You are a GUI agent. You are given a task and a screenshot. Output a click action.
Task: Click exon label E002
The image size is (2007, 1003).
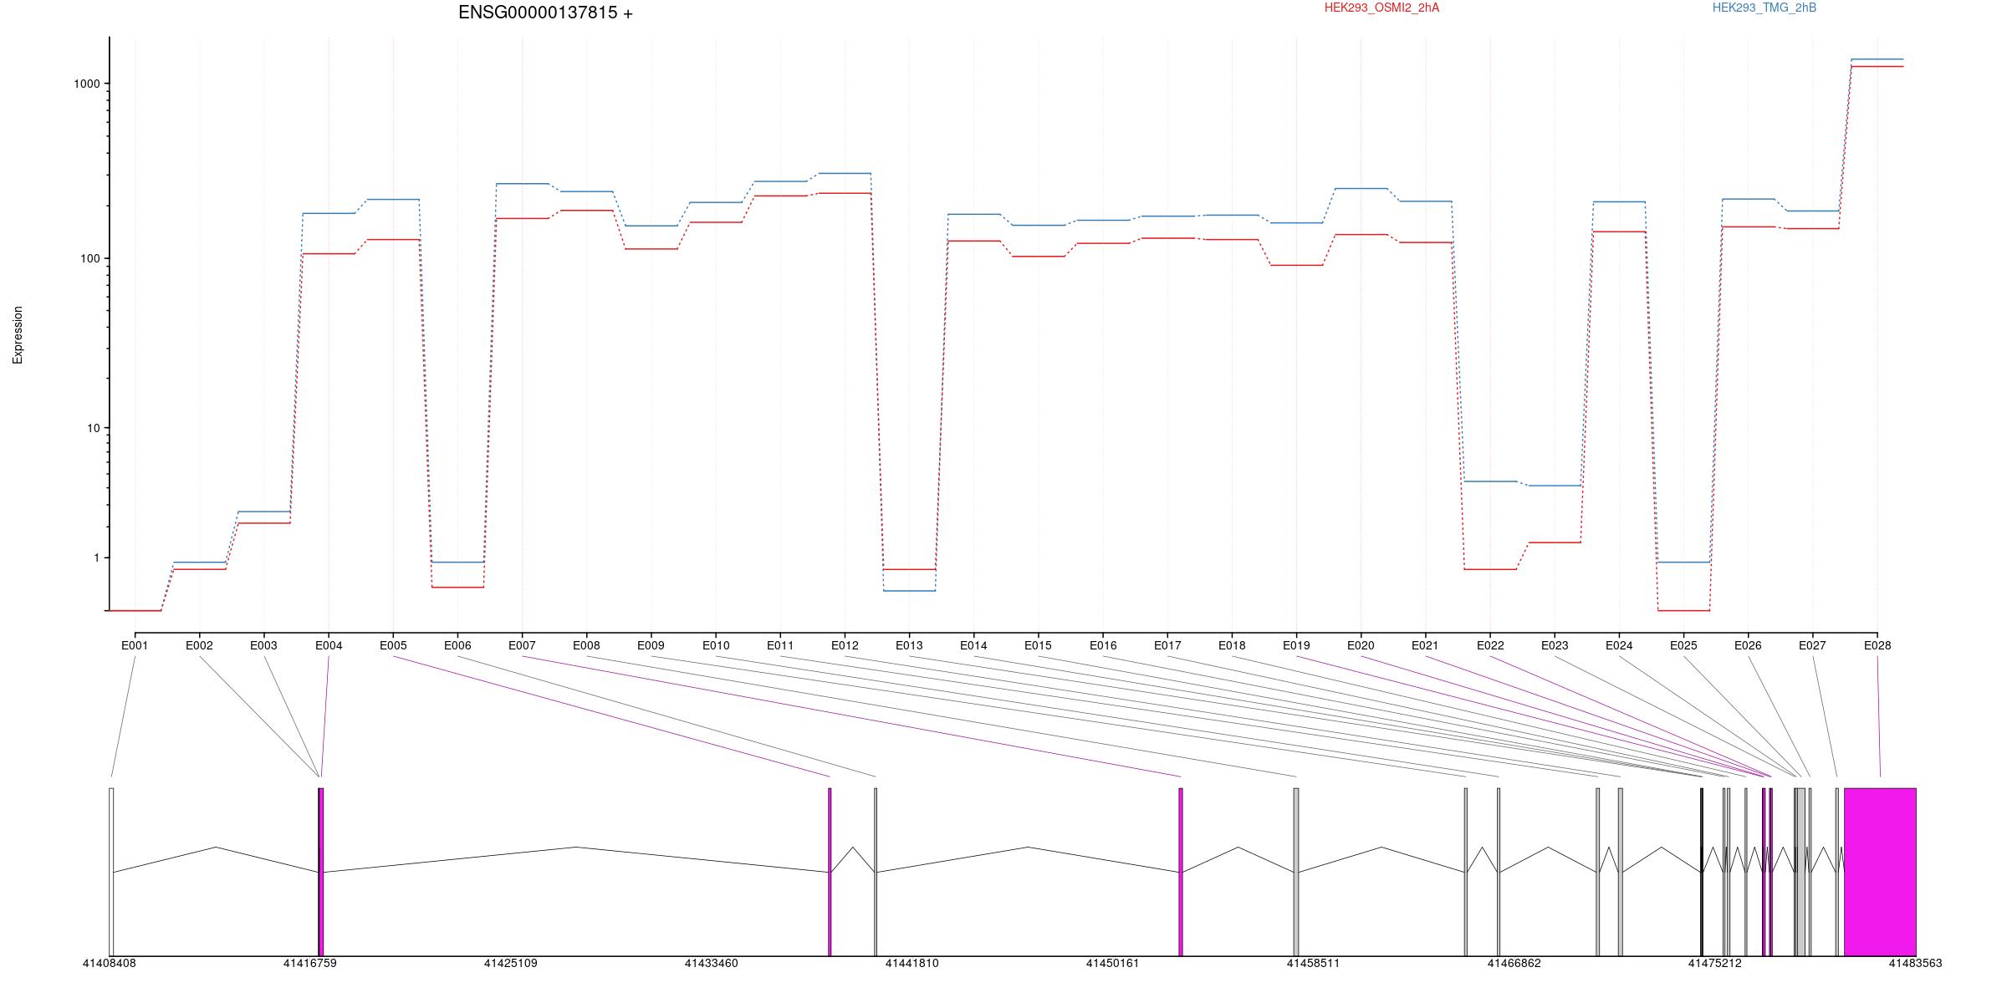click(x=199, y=645)
